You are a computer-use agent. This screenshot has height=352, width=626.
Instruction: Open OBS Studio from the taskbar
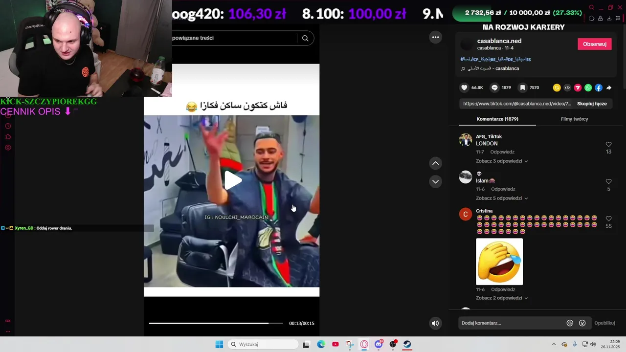(x=393, y=344)
